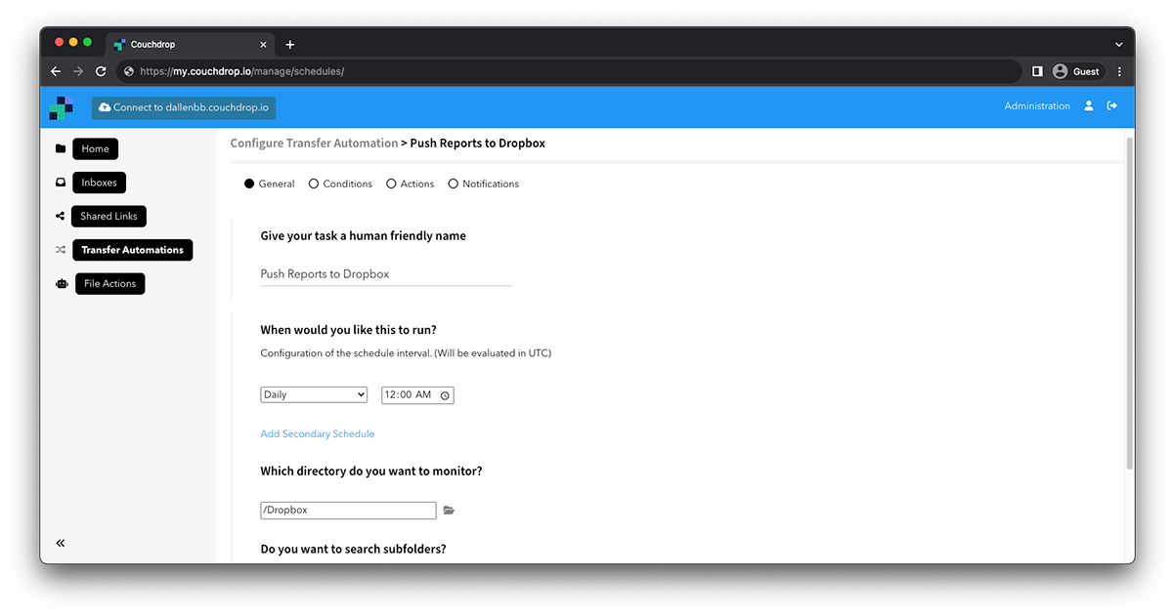Select the Home folder icon in sidebar
The image size is (1173, 616).
point(61,148)
